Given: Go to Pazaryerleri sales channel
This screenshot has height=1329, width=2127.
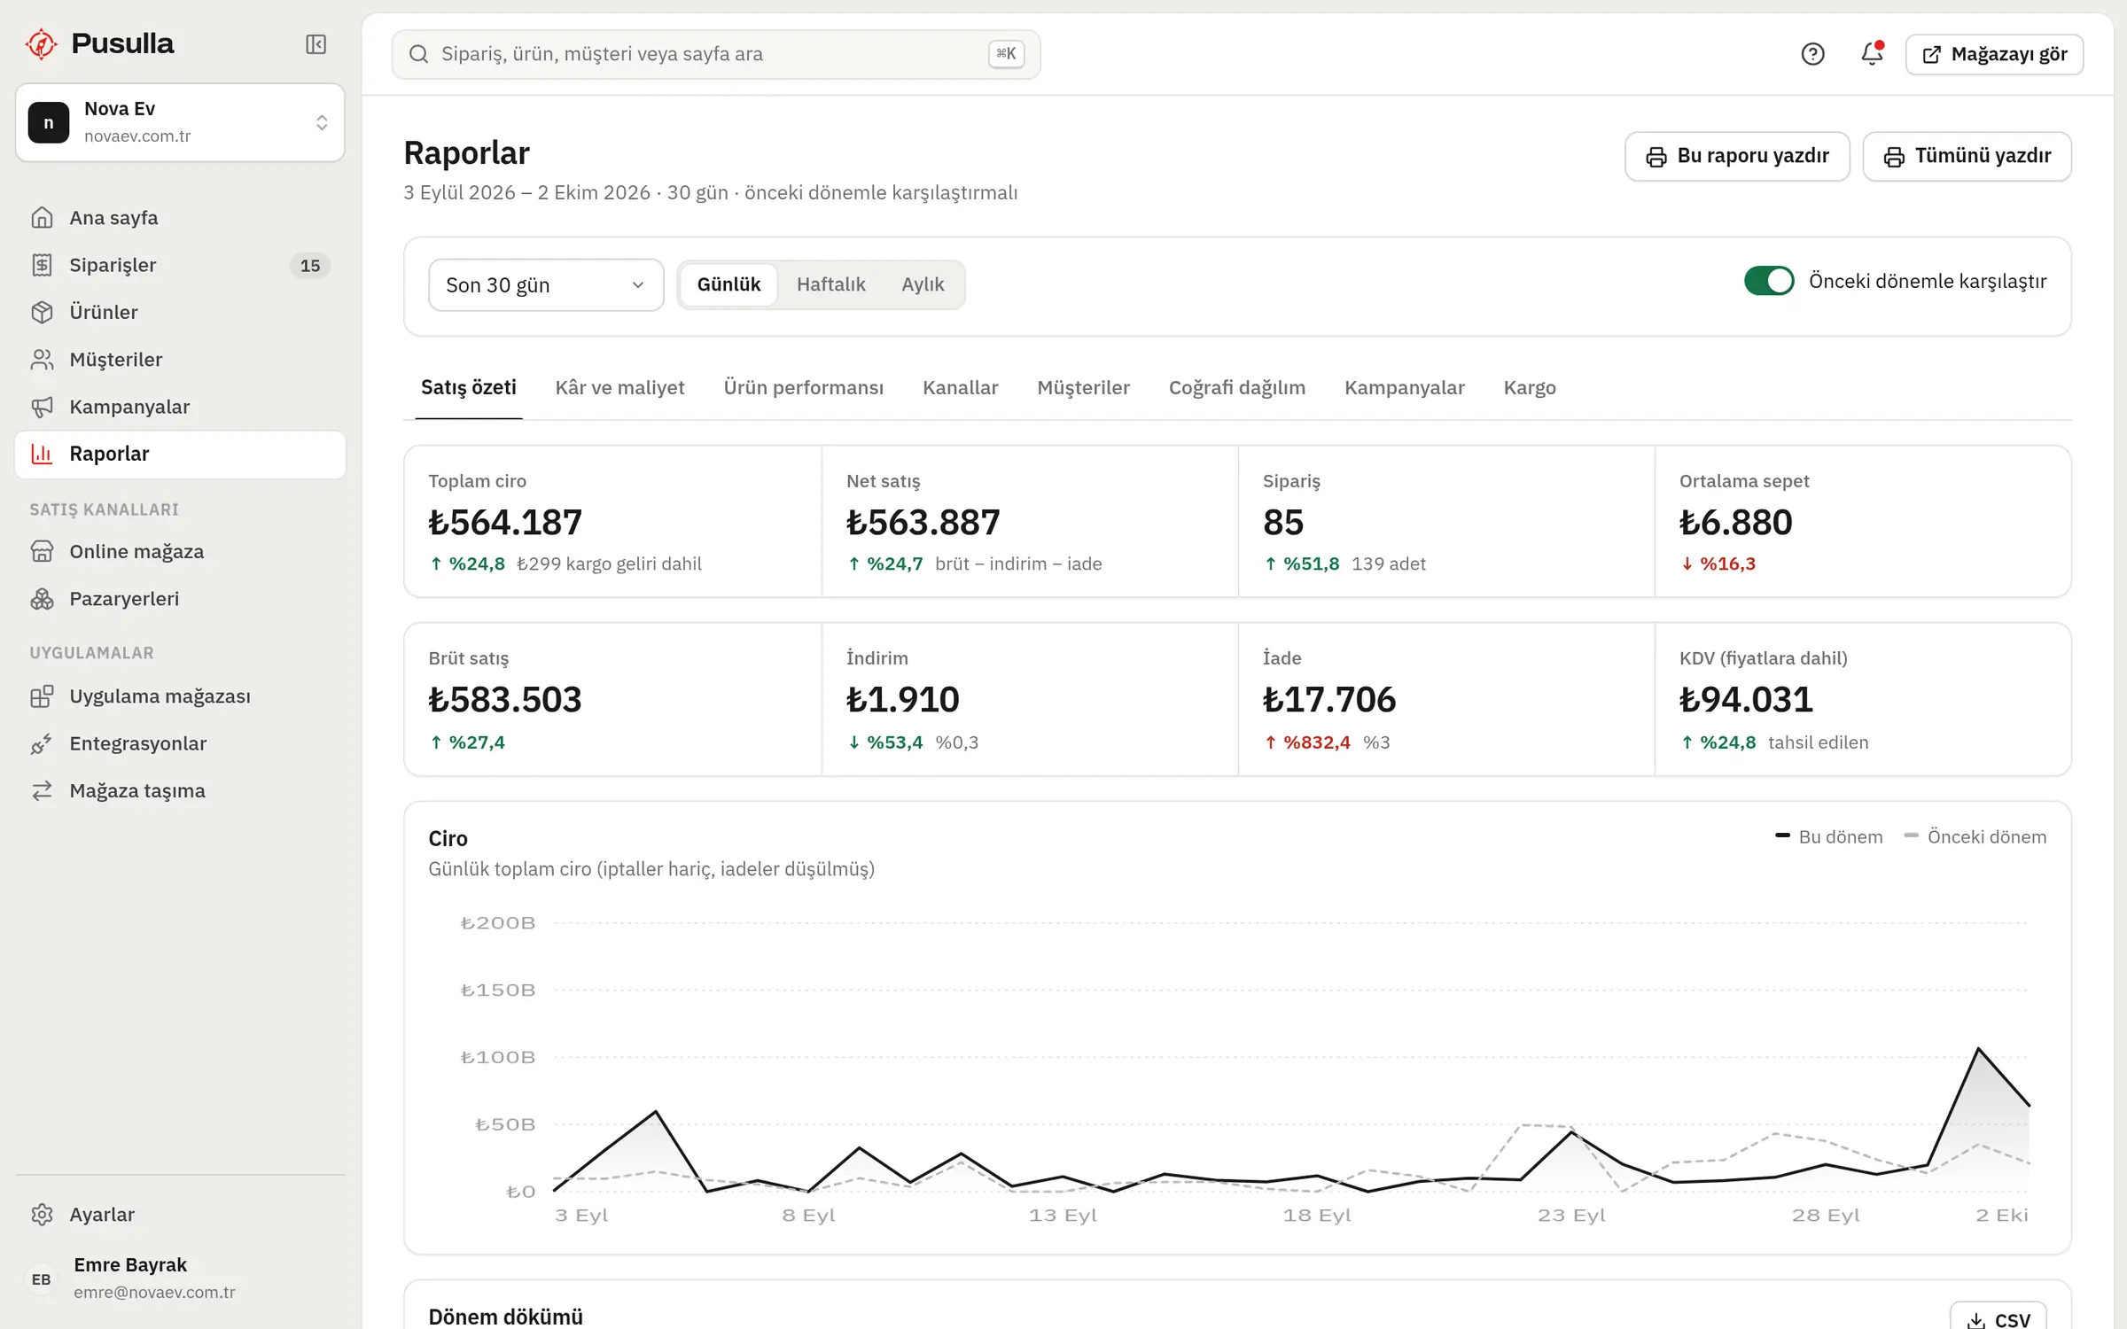Looking at the screenshot, I should [180, 599].
